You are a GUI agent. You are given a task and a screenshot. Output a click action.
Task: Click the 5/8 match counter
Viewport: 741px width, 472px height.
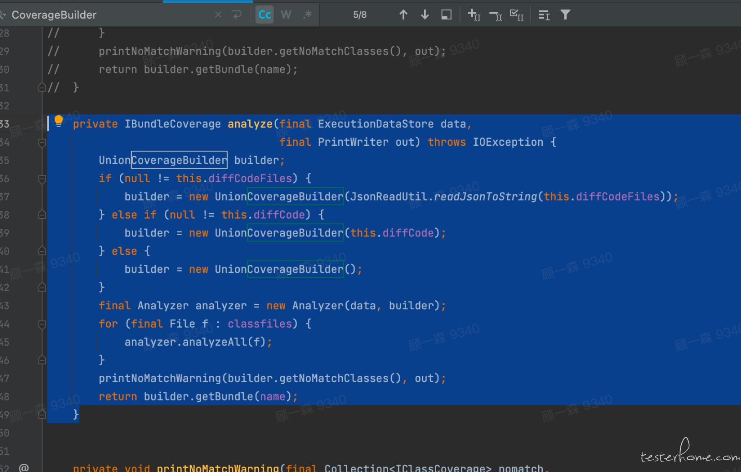click(360, 15)
